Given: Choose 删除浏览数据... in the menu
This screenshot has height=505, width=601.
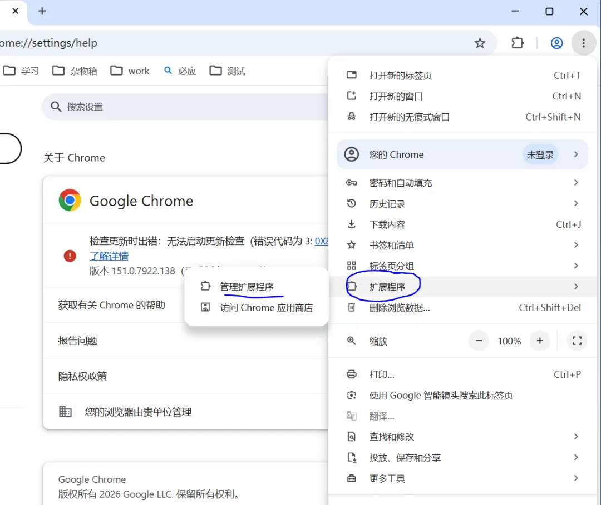Looking at the screenshot, I should pyautogui.click(x=462, y=308).
